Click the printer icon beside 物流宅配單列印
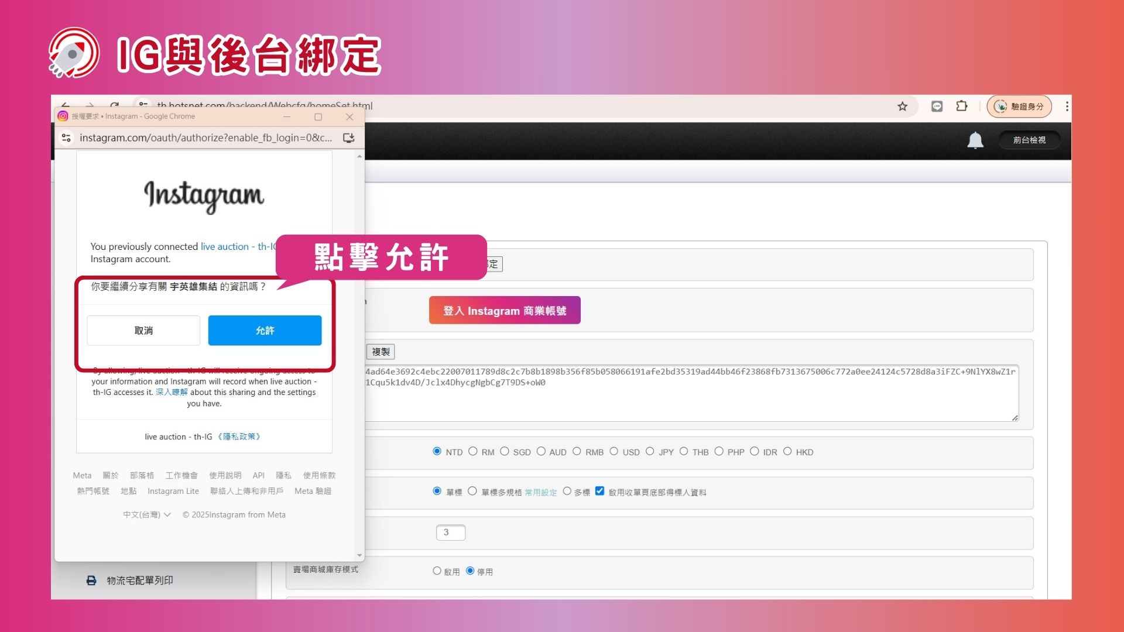Image resolution: width=1124 pixels, height=632 pixels. [91, 581]
